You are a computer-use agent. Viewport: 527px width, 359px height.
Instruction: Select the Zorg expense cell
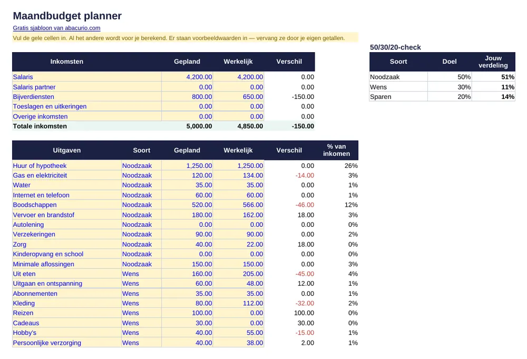tap(67, 244)
